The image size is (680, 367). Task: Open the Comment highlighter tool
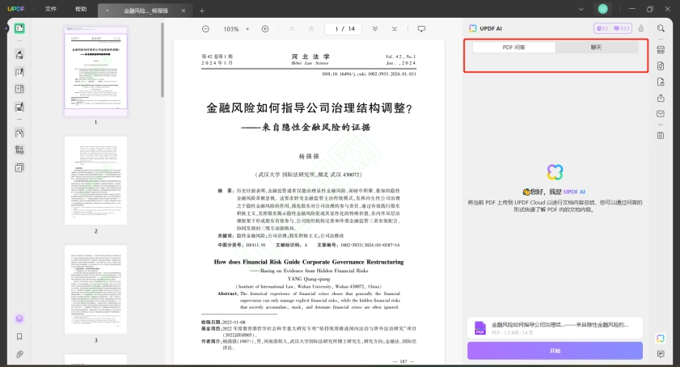coord(19,55)
